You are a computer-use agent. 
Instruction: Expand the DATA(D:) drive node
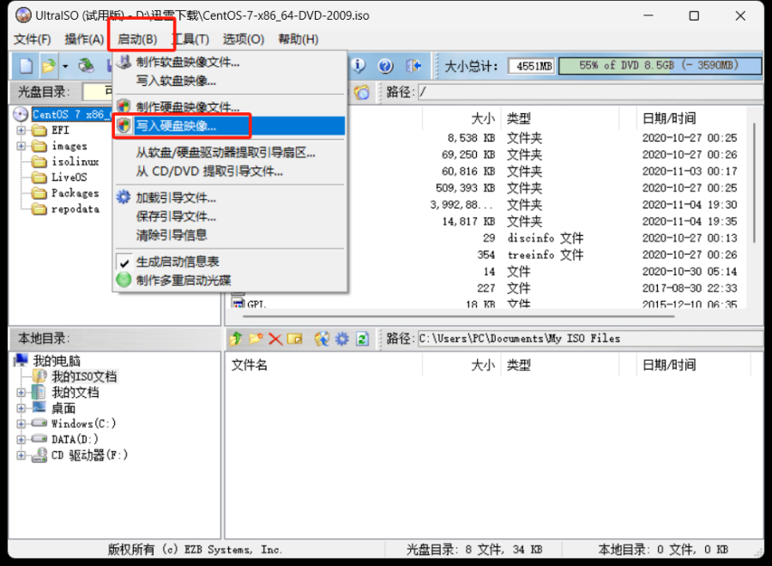(x=21, y=440)
